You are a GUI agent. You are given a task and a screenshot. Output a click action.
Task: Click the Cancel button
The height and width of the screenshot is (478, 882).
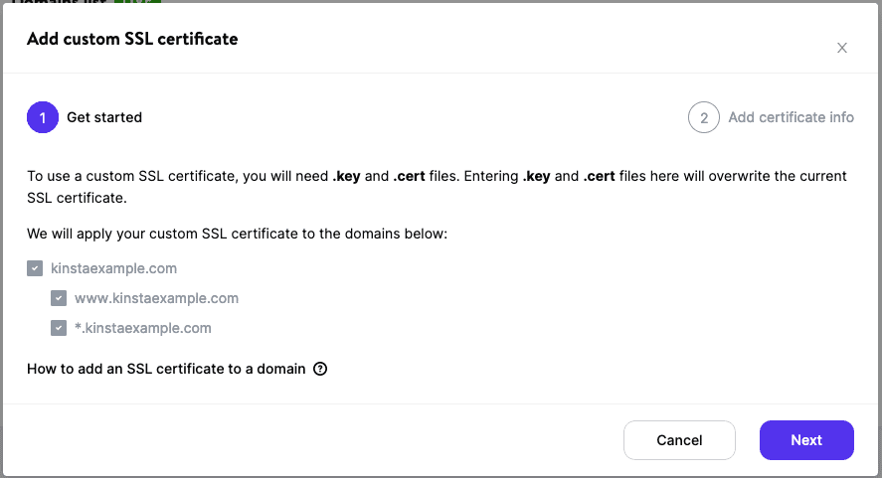click(x=679, y=440)
